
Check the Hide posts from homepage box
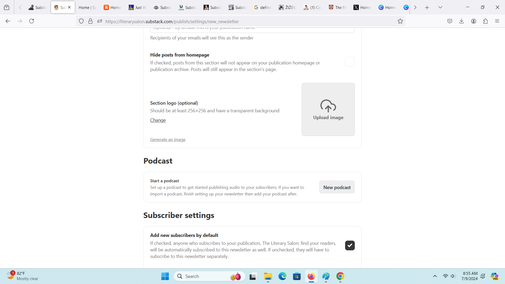(x=350, y=62)
